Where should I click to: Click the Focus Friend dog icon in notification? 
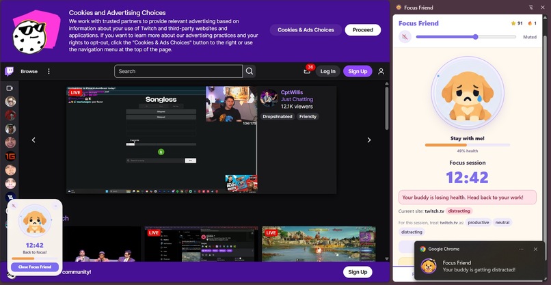click(429, 266)
